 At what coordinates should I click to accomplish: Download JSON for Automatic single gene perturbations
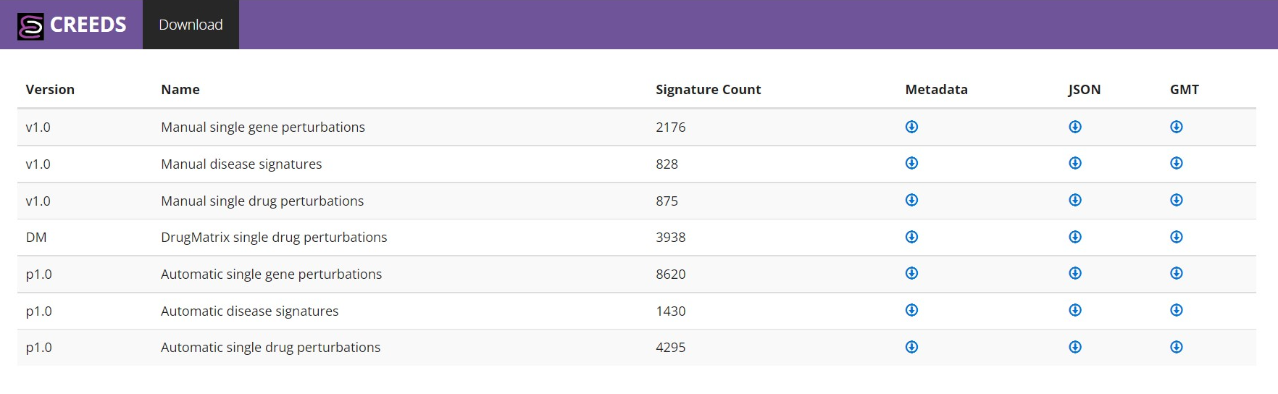pyautogui.click(x=1075, y=273)
